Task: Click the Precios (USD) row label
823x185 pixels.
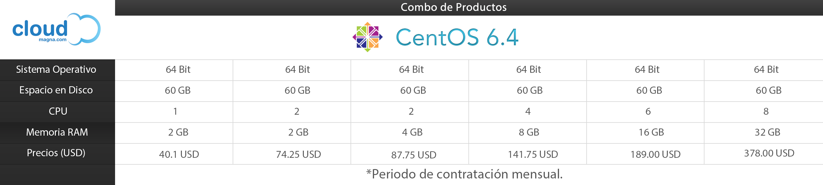Action: click(x=56, y=153)
